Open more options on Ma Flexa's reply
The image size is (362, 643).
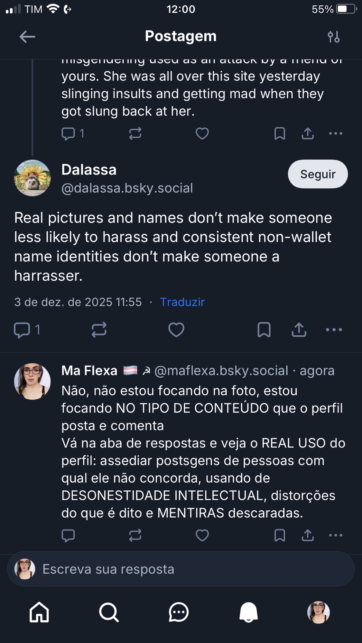(336, 535)
